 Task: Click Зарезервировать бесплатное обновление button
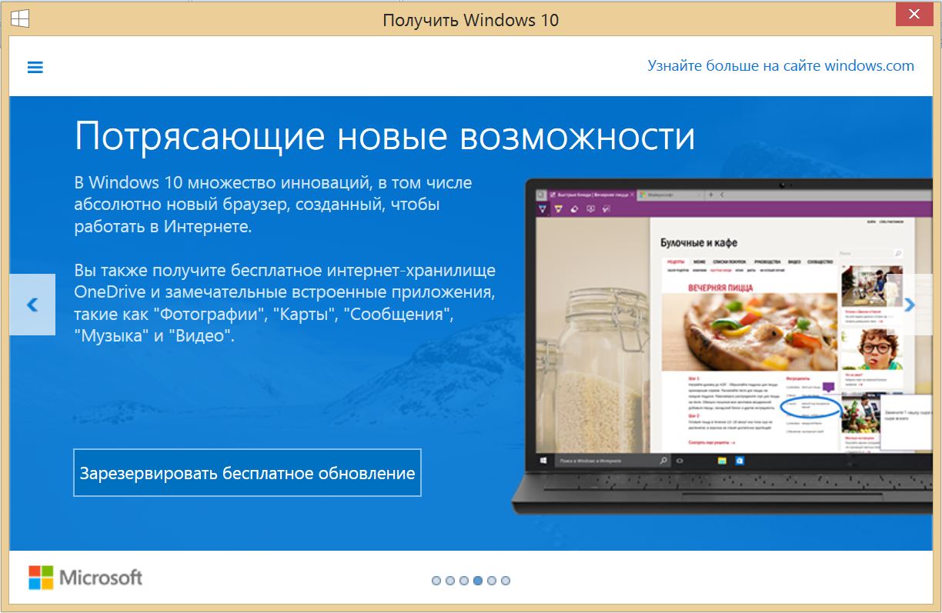coord(247,473)
